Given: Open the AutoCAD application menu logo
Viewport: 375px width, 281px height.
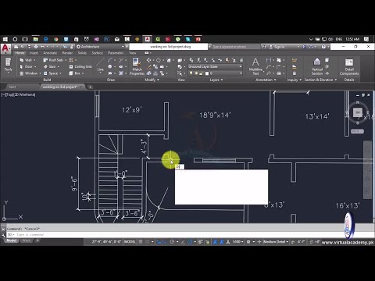Looking at the screenshot, I should (x=5, y=48).
